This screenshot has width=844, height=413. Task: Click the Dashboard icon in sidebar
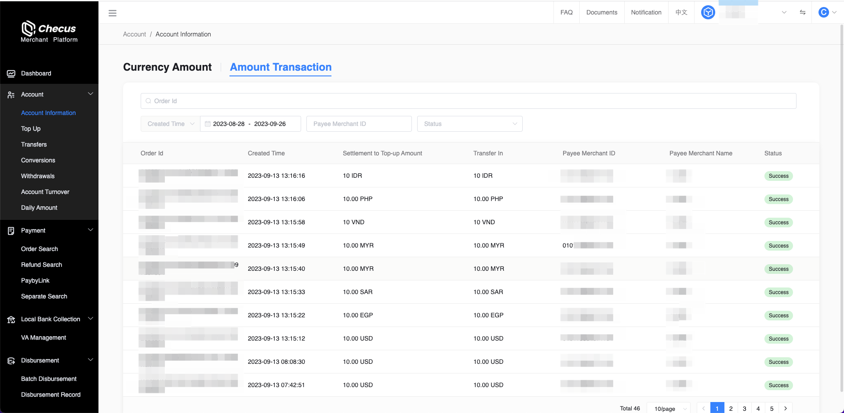11,74
